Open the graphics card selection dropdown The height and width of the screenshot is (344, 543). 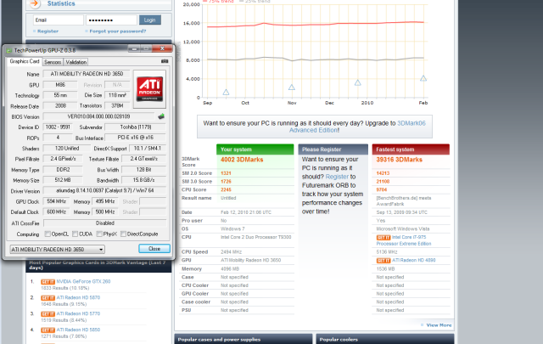[x=58, y=250]
